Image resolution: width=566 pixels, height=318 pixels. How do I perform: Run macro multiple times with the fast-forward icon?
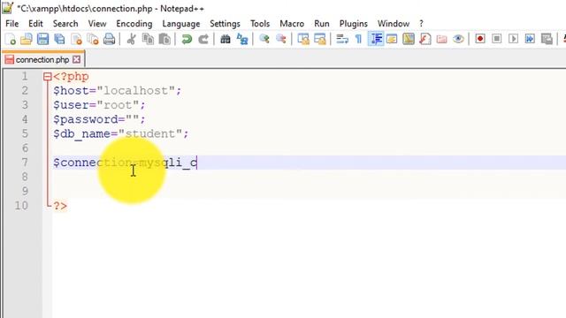point(530,39)
